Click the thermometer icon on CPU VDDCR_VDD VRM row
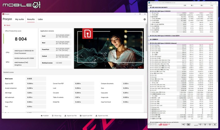 coord(151,60)
